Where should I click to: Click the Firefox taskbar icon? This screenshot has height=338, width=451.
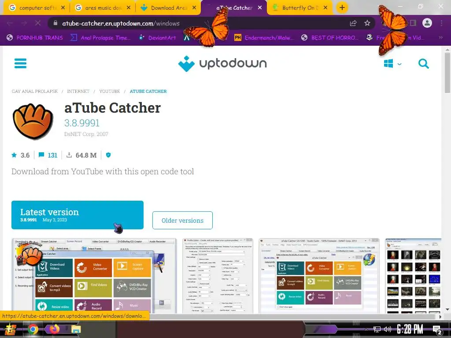pos(54,329)
